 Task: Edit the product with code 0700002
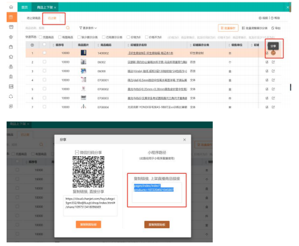click(x=267, y=89)
